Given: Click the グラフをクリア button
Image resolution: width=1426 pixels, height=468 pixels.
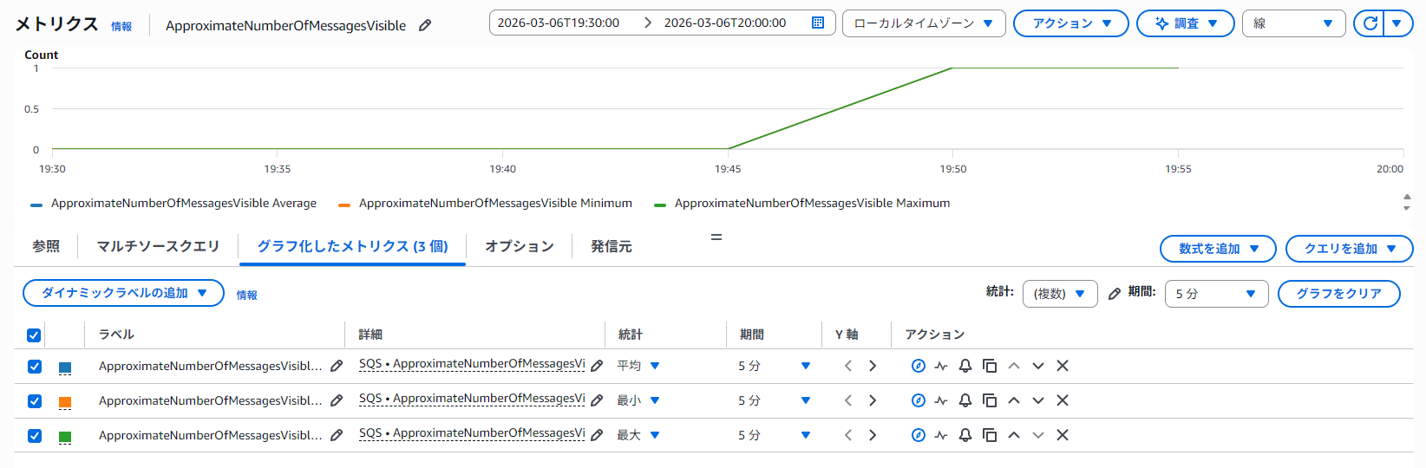Looking at the screenshot, I should 1338,294.
